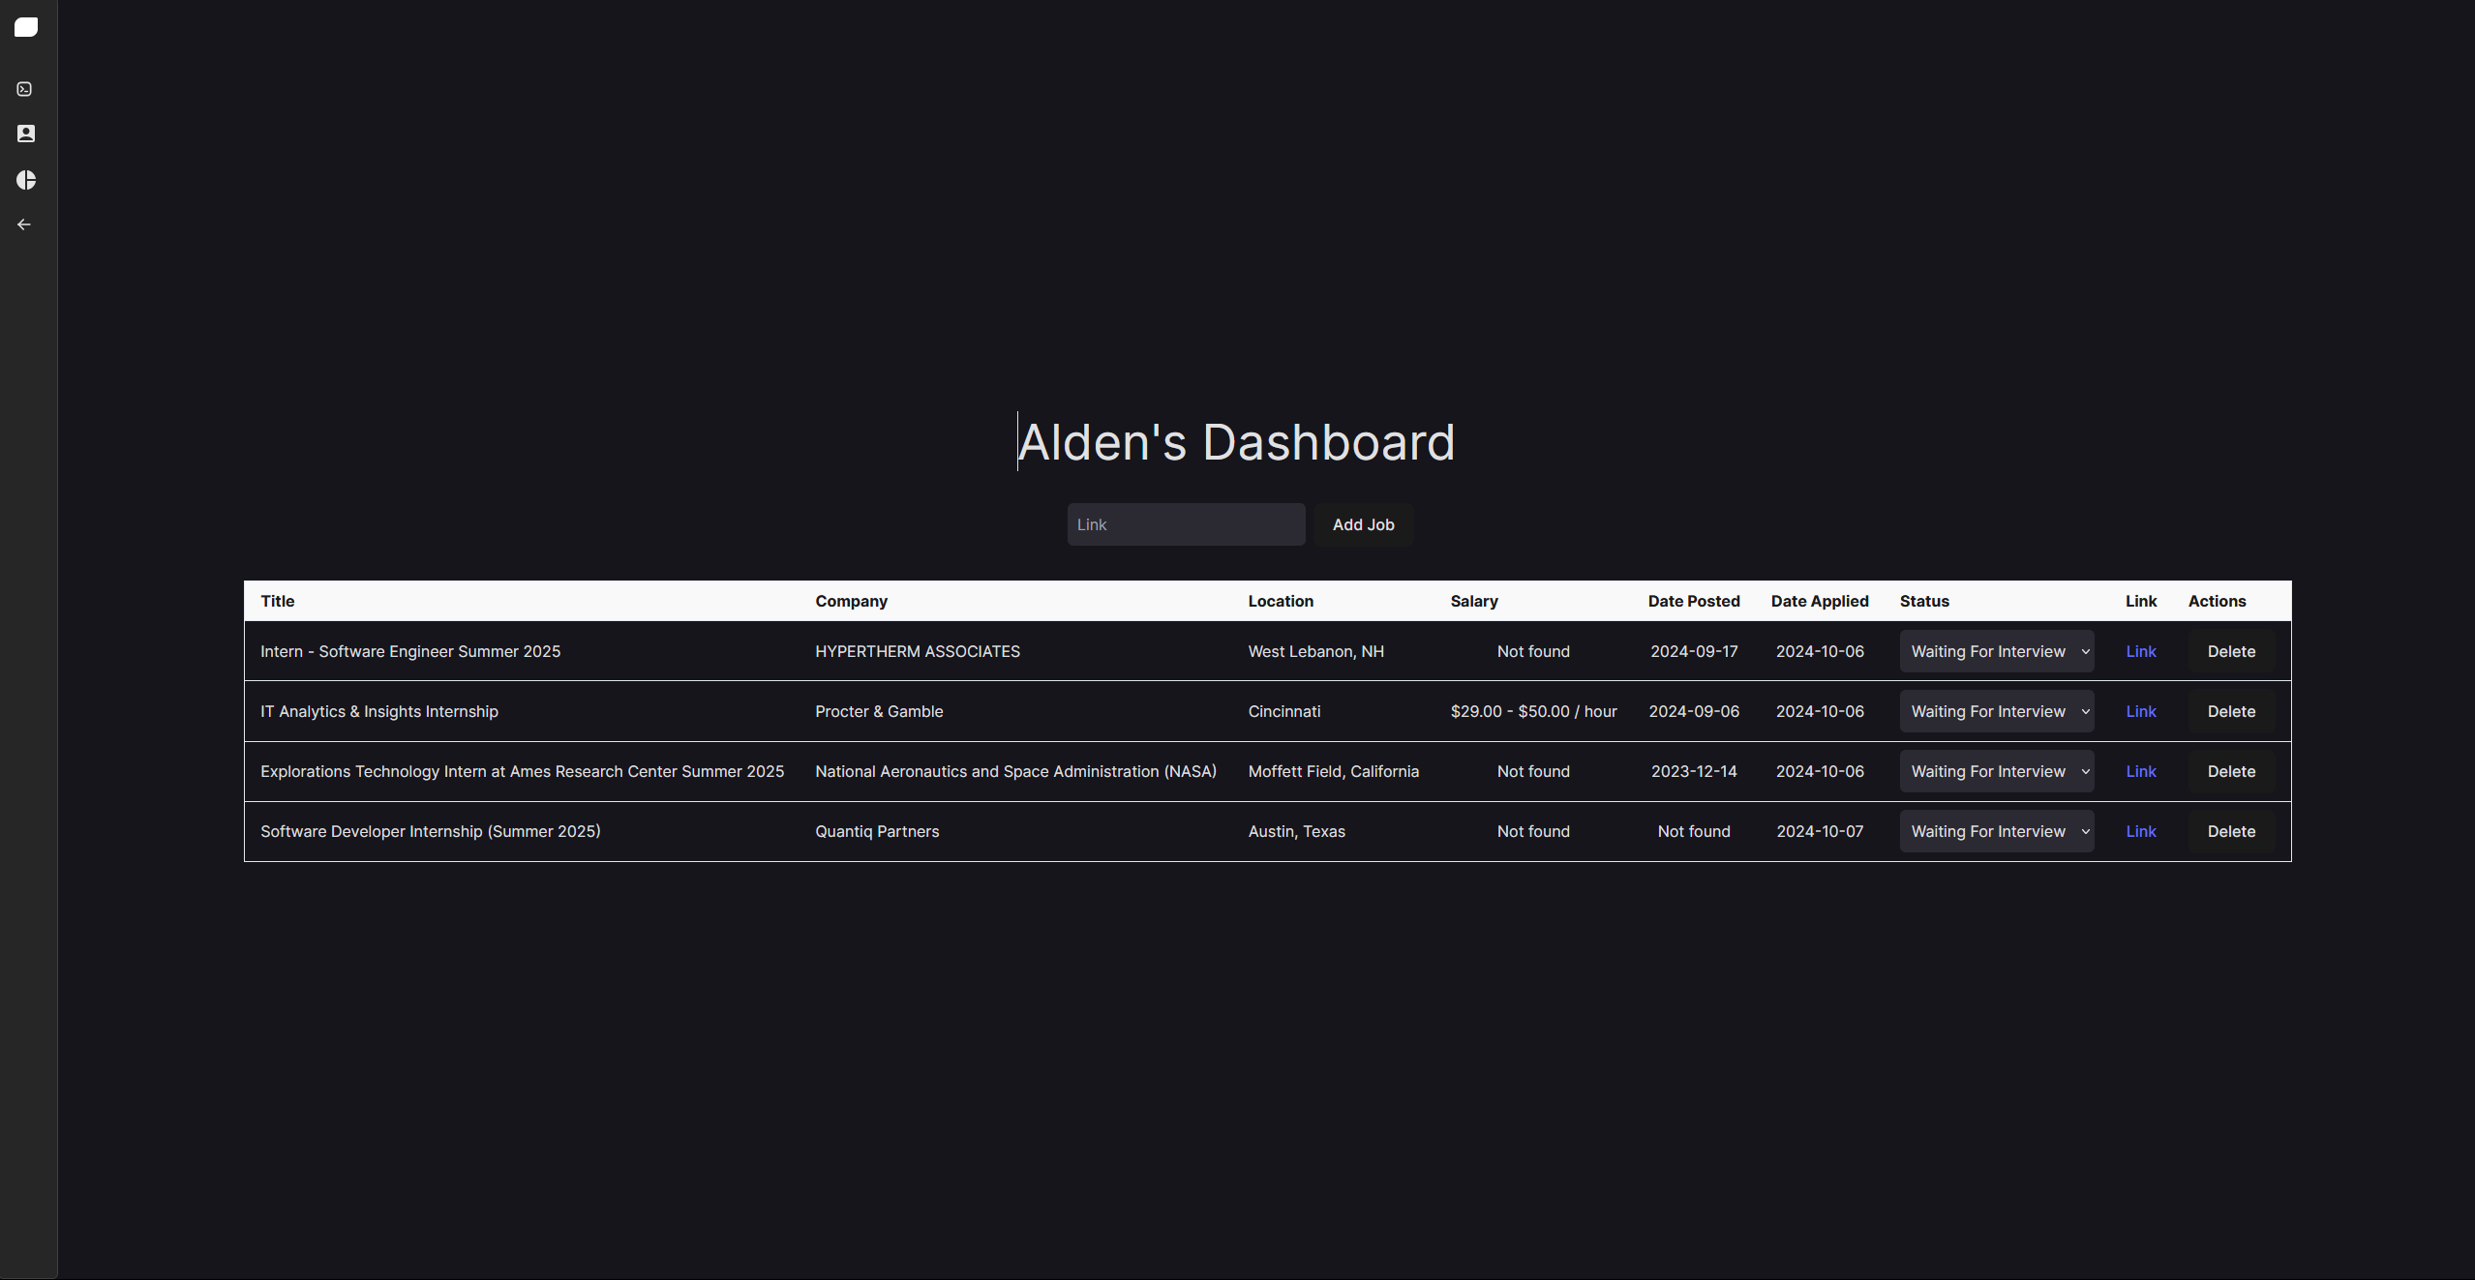Open link for IT Analytics & Insights Internship
This screenshot has width=2475, height=1280.
2140,711
